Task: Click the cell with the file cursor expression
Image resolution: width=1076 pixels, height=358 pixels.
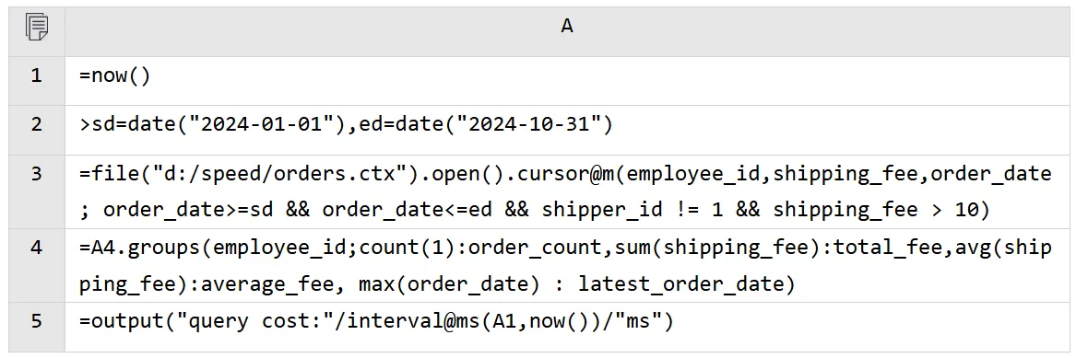Action: pyautogui.click(x=567, y=191)
